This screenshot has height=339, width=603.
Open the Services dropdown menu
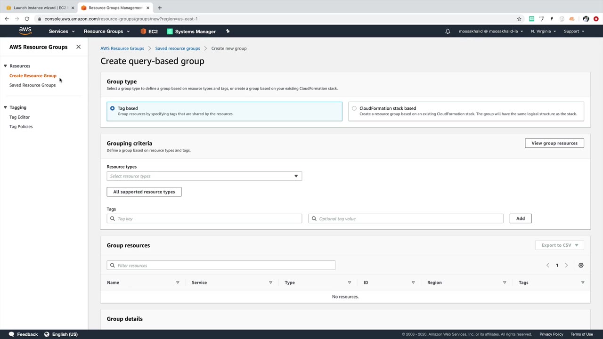(x=62, y=32)
